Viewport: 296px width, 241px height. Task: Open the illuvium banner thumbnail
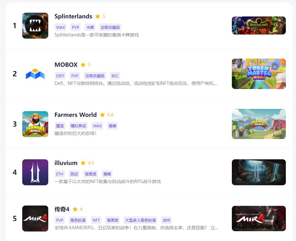259,172
